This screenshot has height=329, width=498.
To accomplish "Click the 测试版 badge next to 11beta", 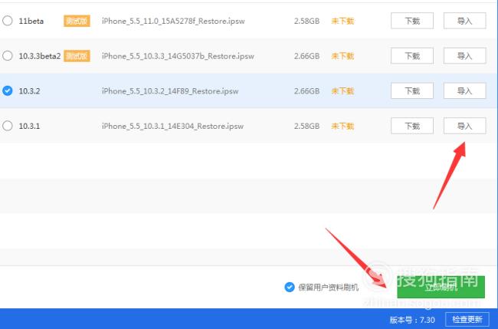I will [x=77, y=21].
